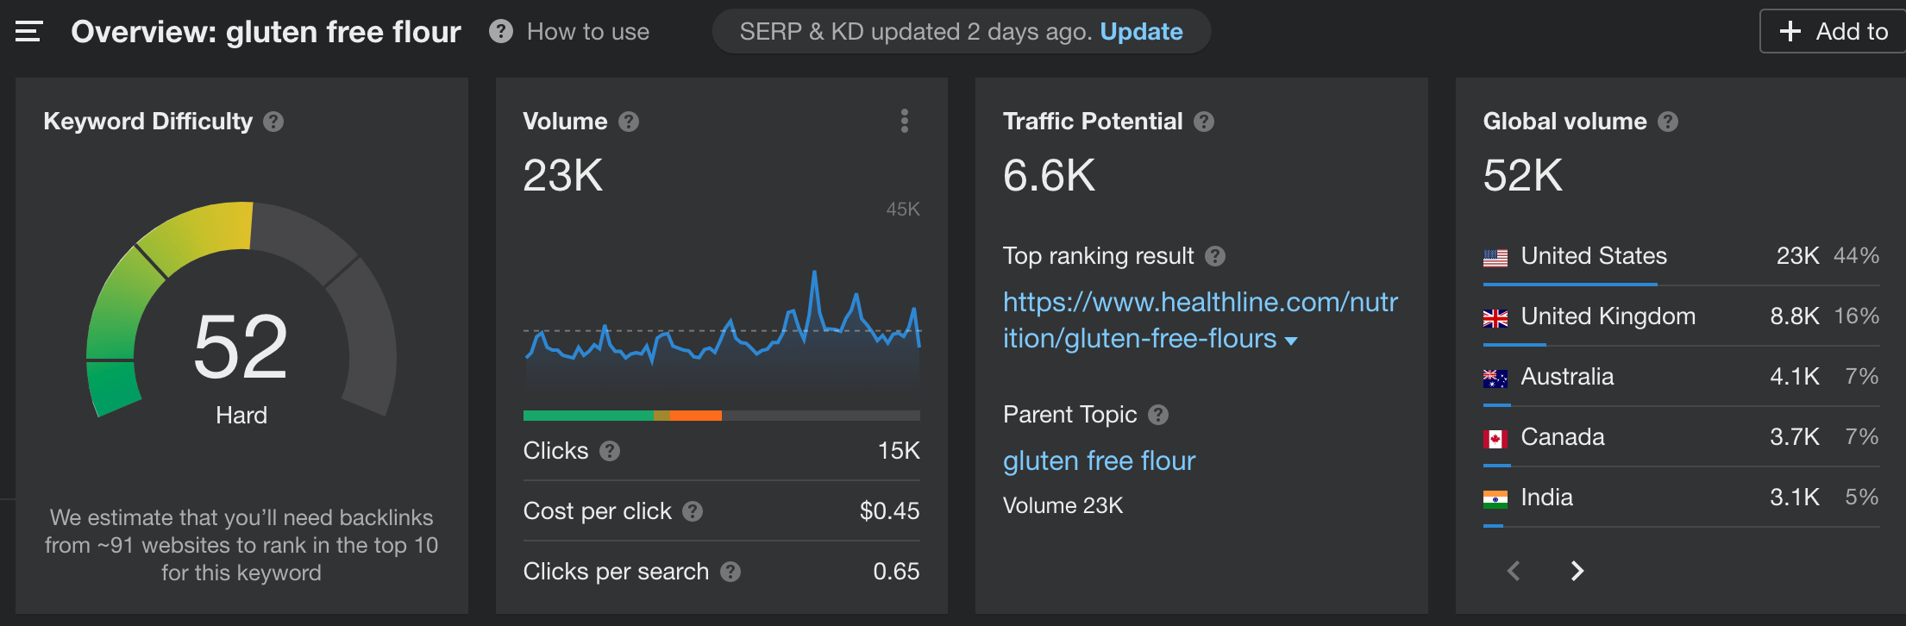Click Cost per click help icon
Image resolution: width=1906 pixels, height=626 pixels.
[693, 511]
